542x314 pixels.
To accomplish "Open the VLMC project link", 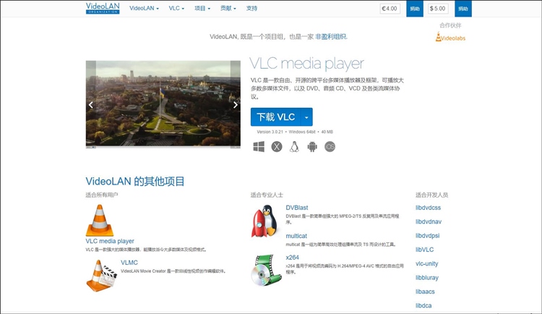I will point(129,263).
